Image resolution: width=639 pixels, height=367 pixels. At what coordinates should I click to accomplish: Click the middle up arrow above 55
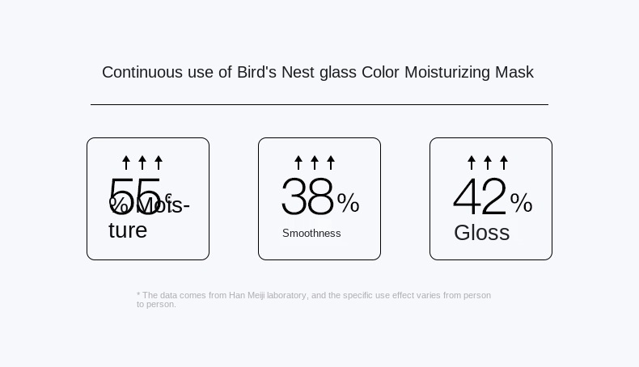click(x=142, y=162)
